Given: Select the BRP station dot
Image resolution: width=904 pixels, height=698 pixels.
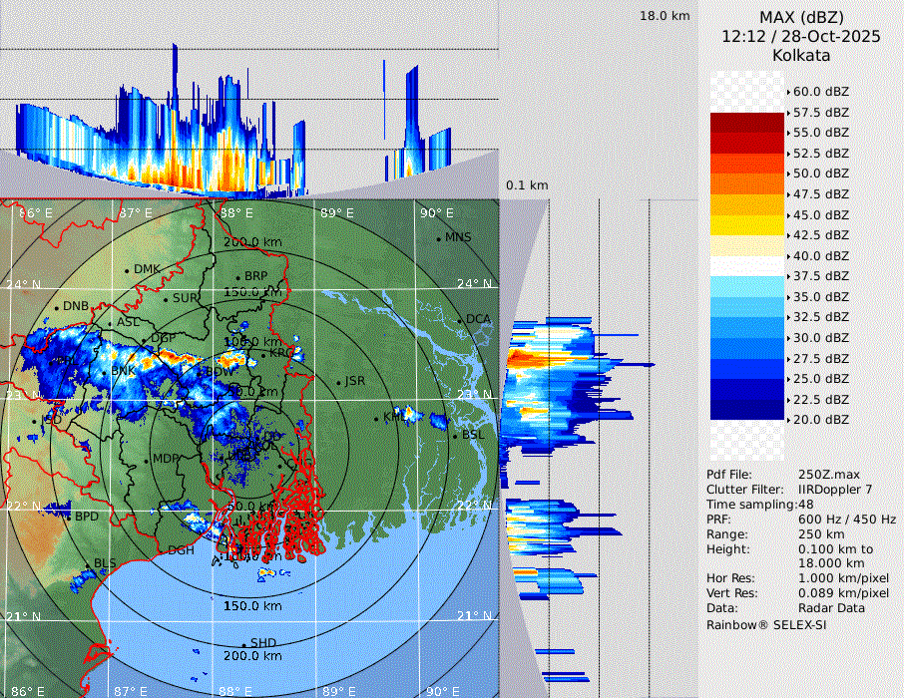Looking at the screenshot, I should coord(238,277).
